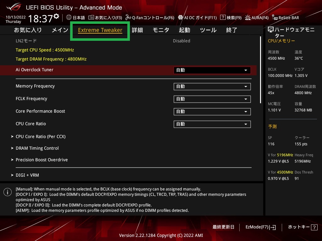Open the 詳細 tab
Screen dimensions: 322x241
point(137,30)
